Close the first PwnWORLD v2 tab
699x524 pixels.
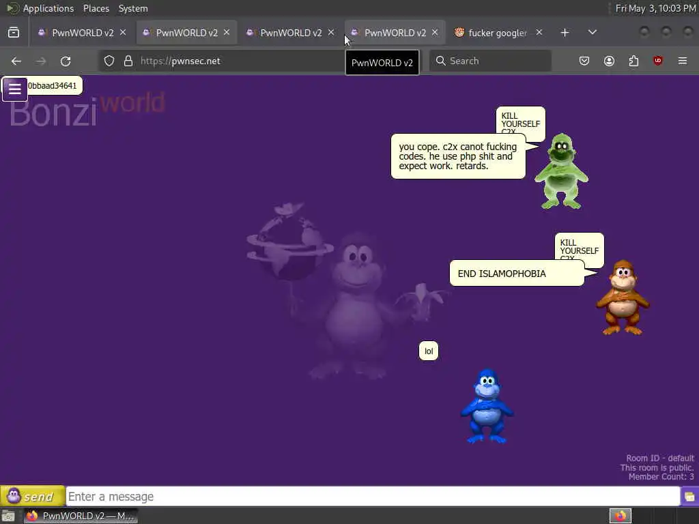coord(123,33)
